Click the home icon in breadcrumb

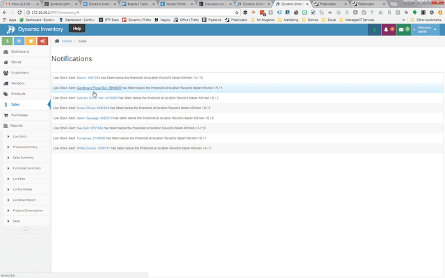tap(57, 41)
